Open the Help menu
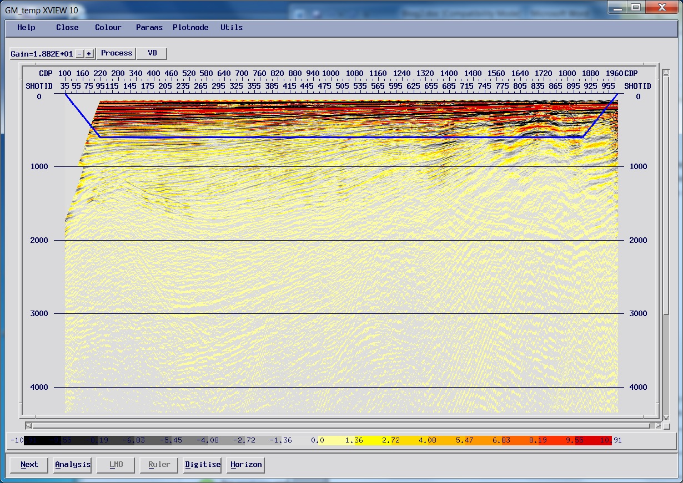 26,27
